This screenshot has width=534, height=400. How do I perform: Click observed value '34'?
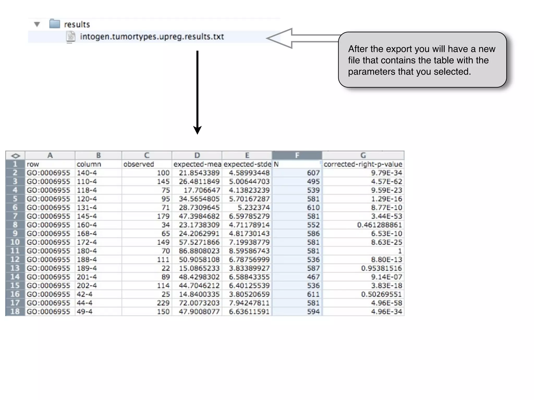click(147, 225)
